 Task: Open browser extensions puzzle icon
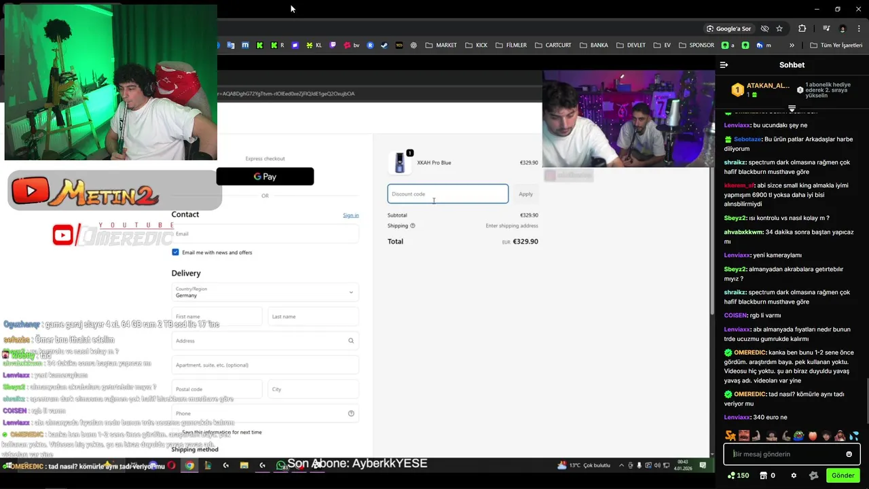coord(802,29)
